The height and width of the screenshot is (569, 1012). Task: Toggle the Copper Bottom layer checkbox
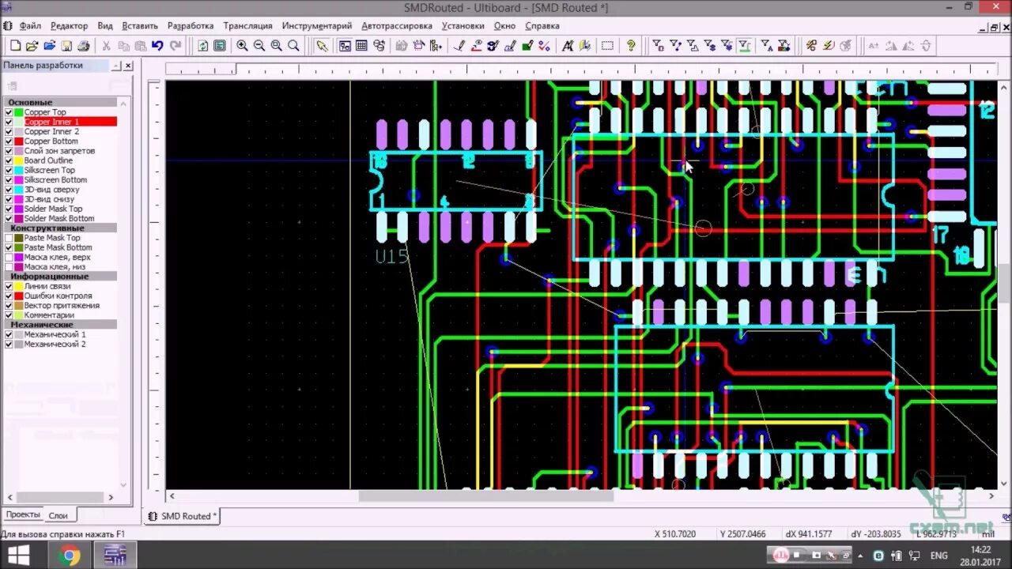[x=9, y=141]
